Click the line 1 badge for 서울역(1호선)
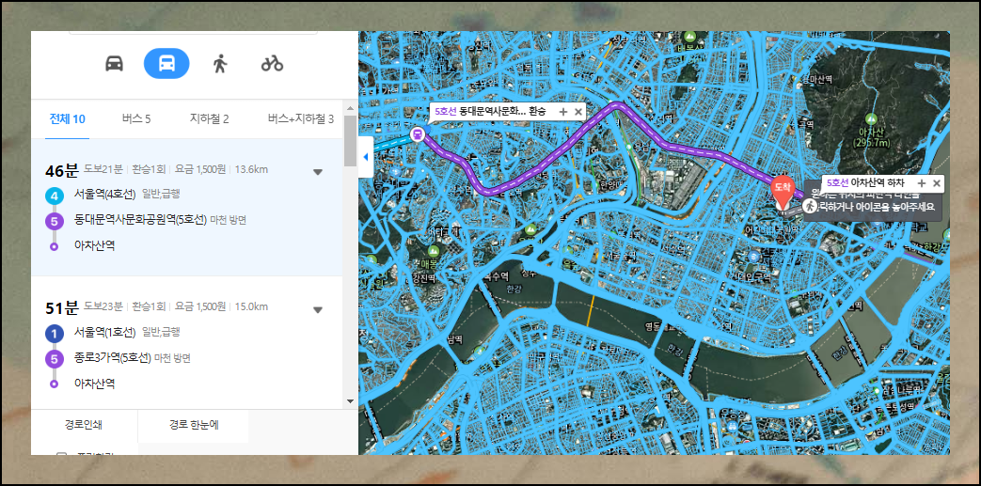The width and height of the screenshot is (981, 486). (55, 334)
